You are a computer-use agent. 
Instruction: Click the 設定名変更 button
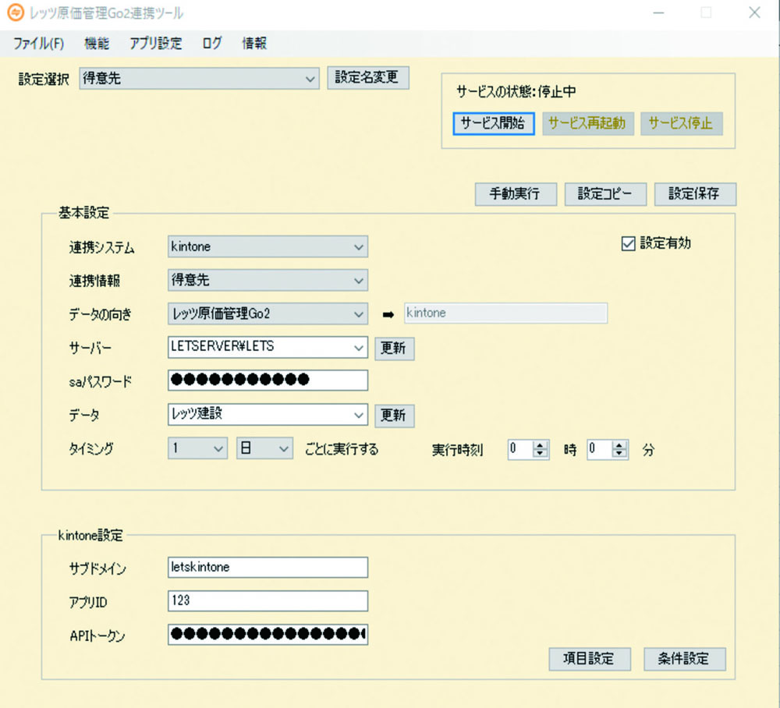pos(368,77)
